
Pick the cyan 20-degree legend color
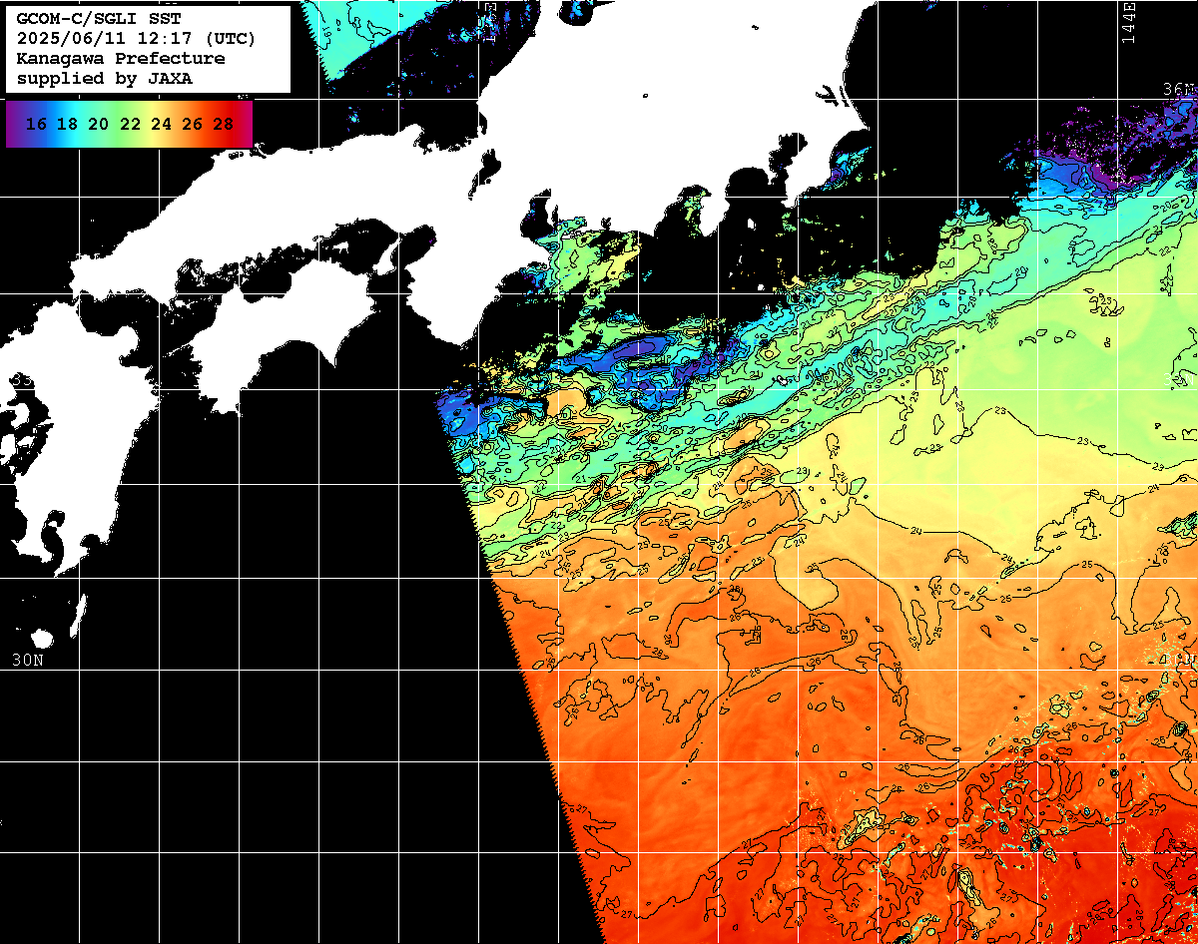tap(98, 124)
